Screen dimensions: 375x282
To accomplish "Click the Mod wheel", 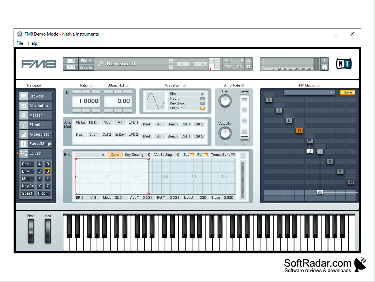I will [x=48, y=231].
